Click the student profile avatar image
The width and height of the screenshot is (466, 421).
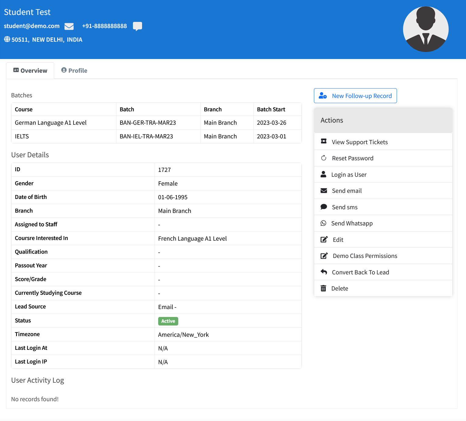pyautogui.click(x=426, y=29)
